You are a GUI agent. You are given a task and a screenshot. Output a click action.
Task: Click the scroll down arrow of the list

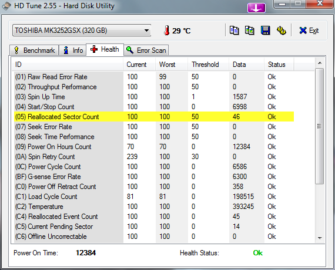tap(320, 238)
